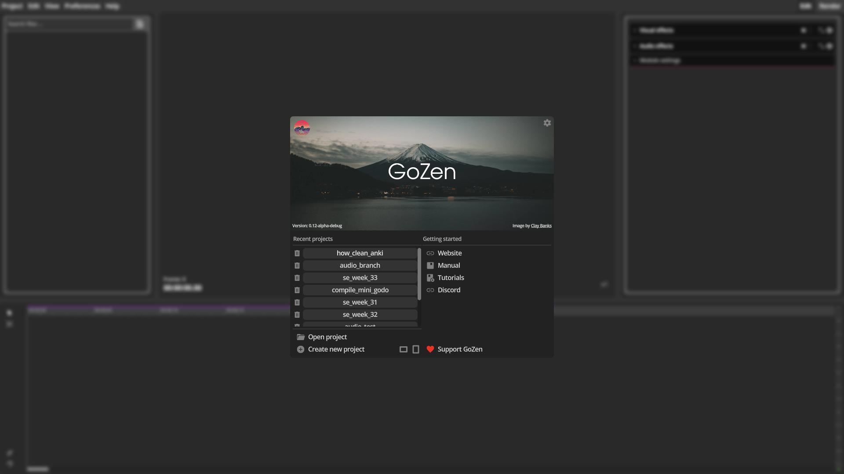844x474 pixels.
Task: Open the View menu in background window
Action: [52, 6]
